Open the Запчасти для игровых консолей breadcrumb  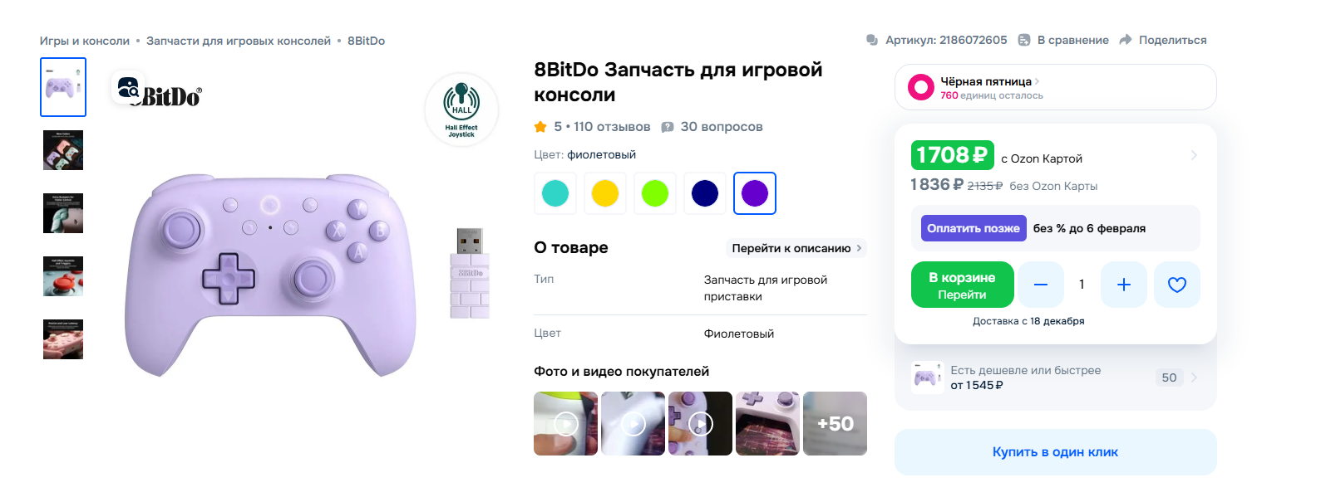239,41
